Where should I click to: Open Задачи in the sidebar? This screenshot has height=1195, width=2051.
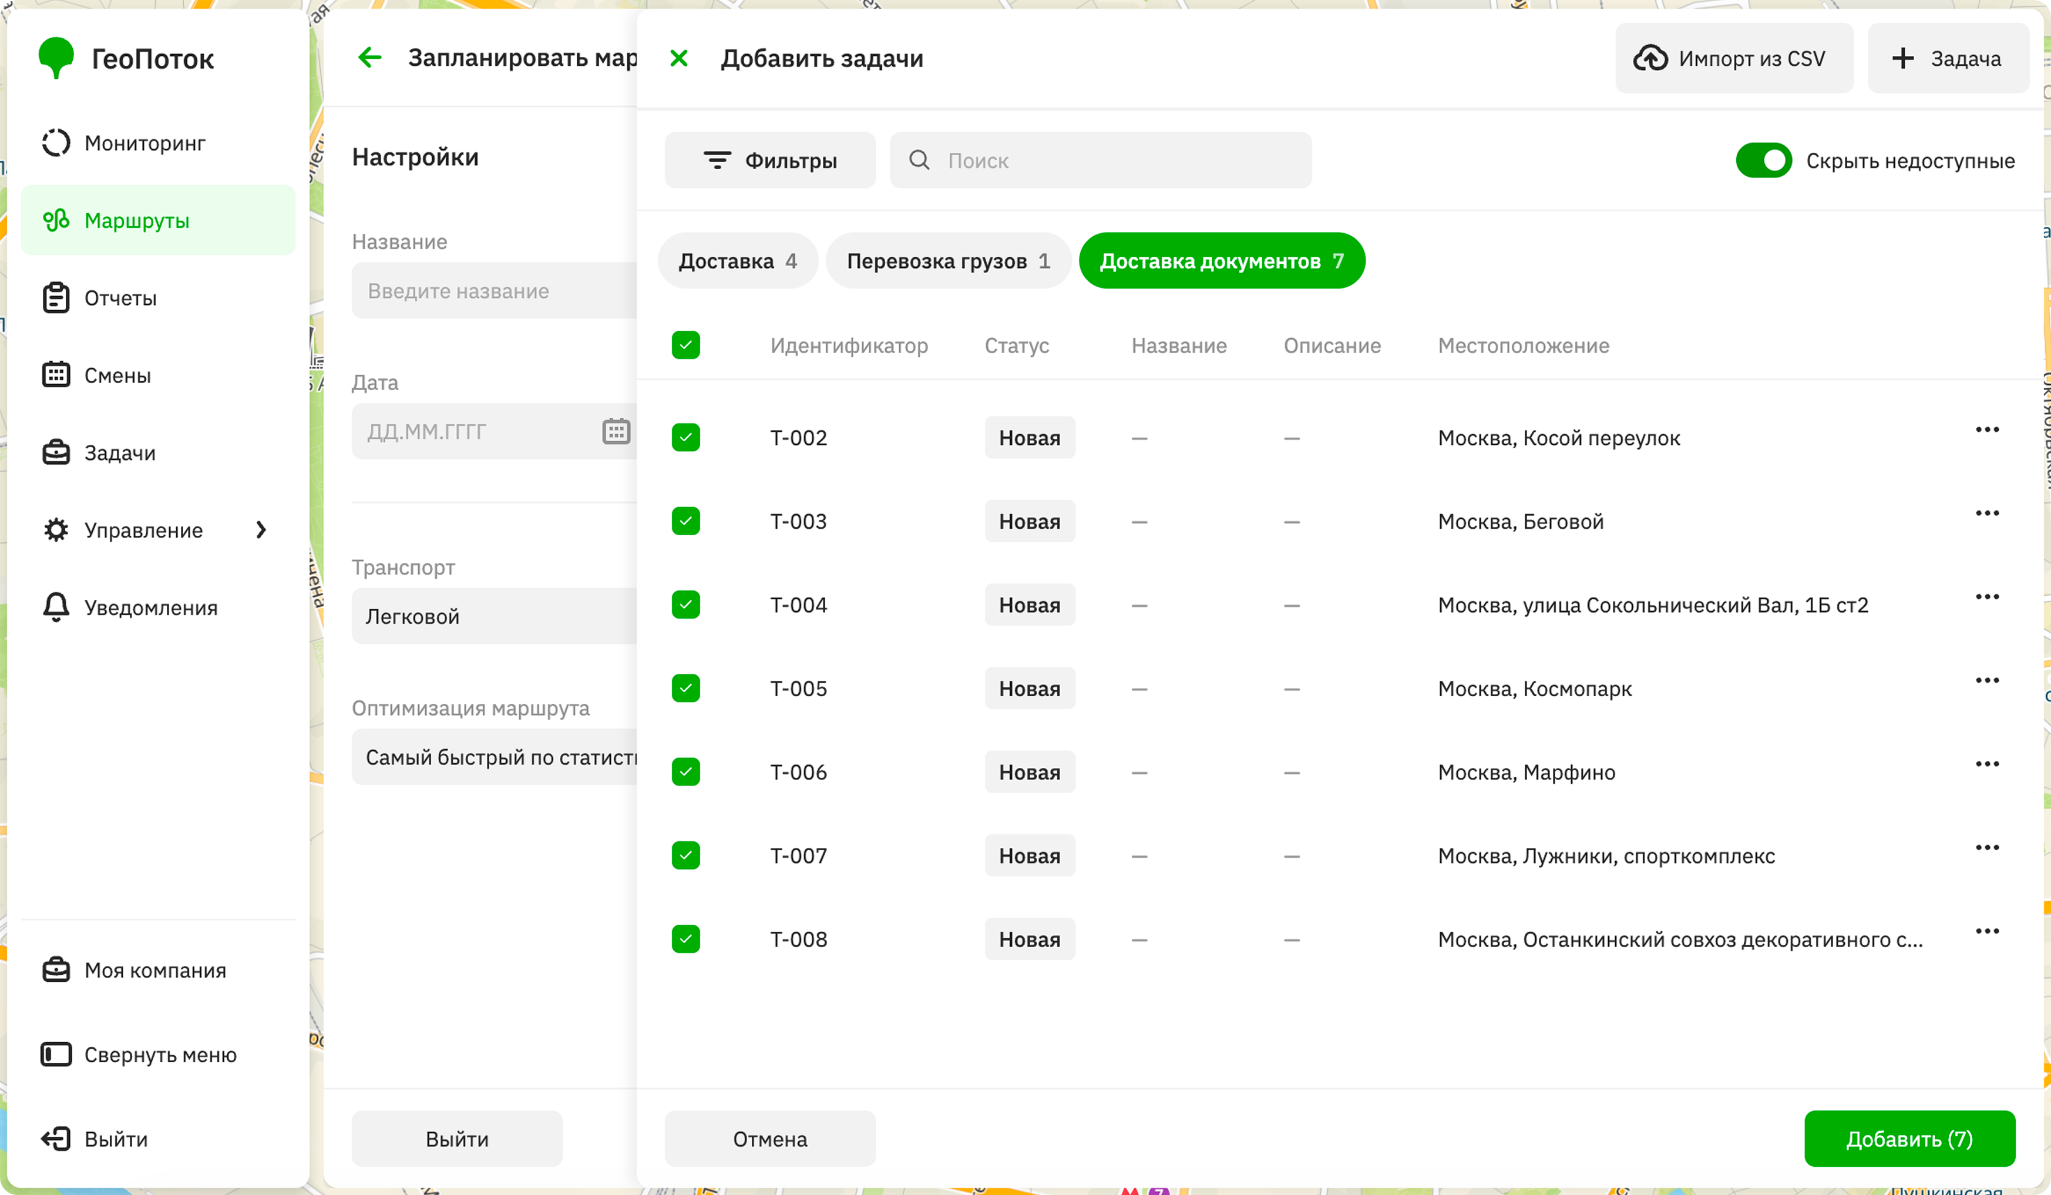click(x=158, y=452)
